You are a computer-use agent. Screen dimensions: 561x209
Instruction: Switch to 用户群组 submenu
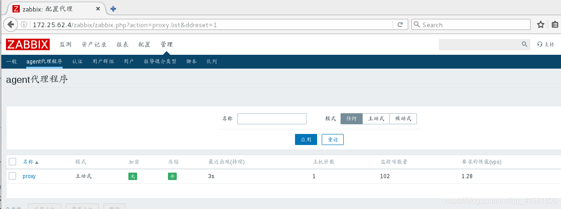click(x=103, y=61)
